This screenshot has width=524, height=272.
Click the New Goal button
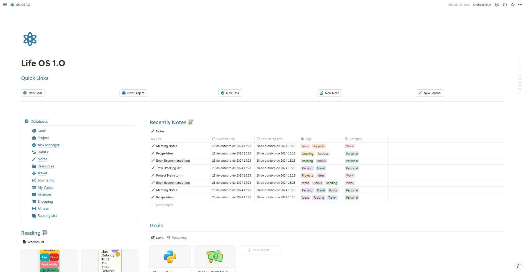click(x=33, y=93)
